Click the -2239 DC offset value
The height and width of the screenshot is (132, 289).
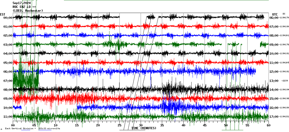click(x=284, y=81)
